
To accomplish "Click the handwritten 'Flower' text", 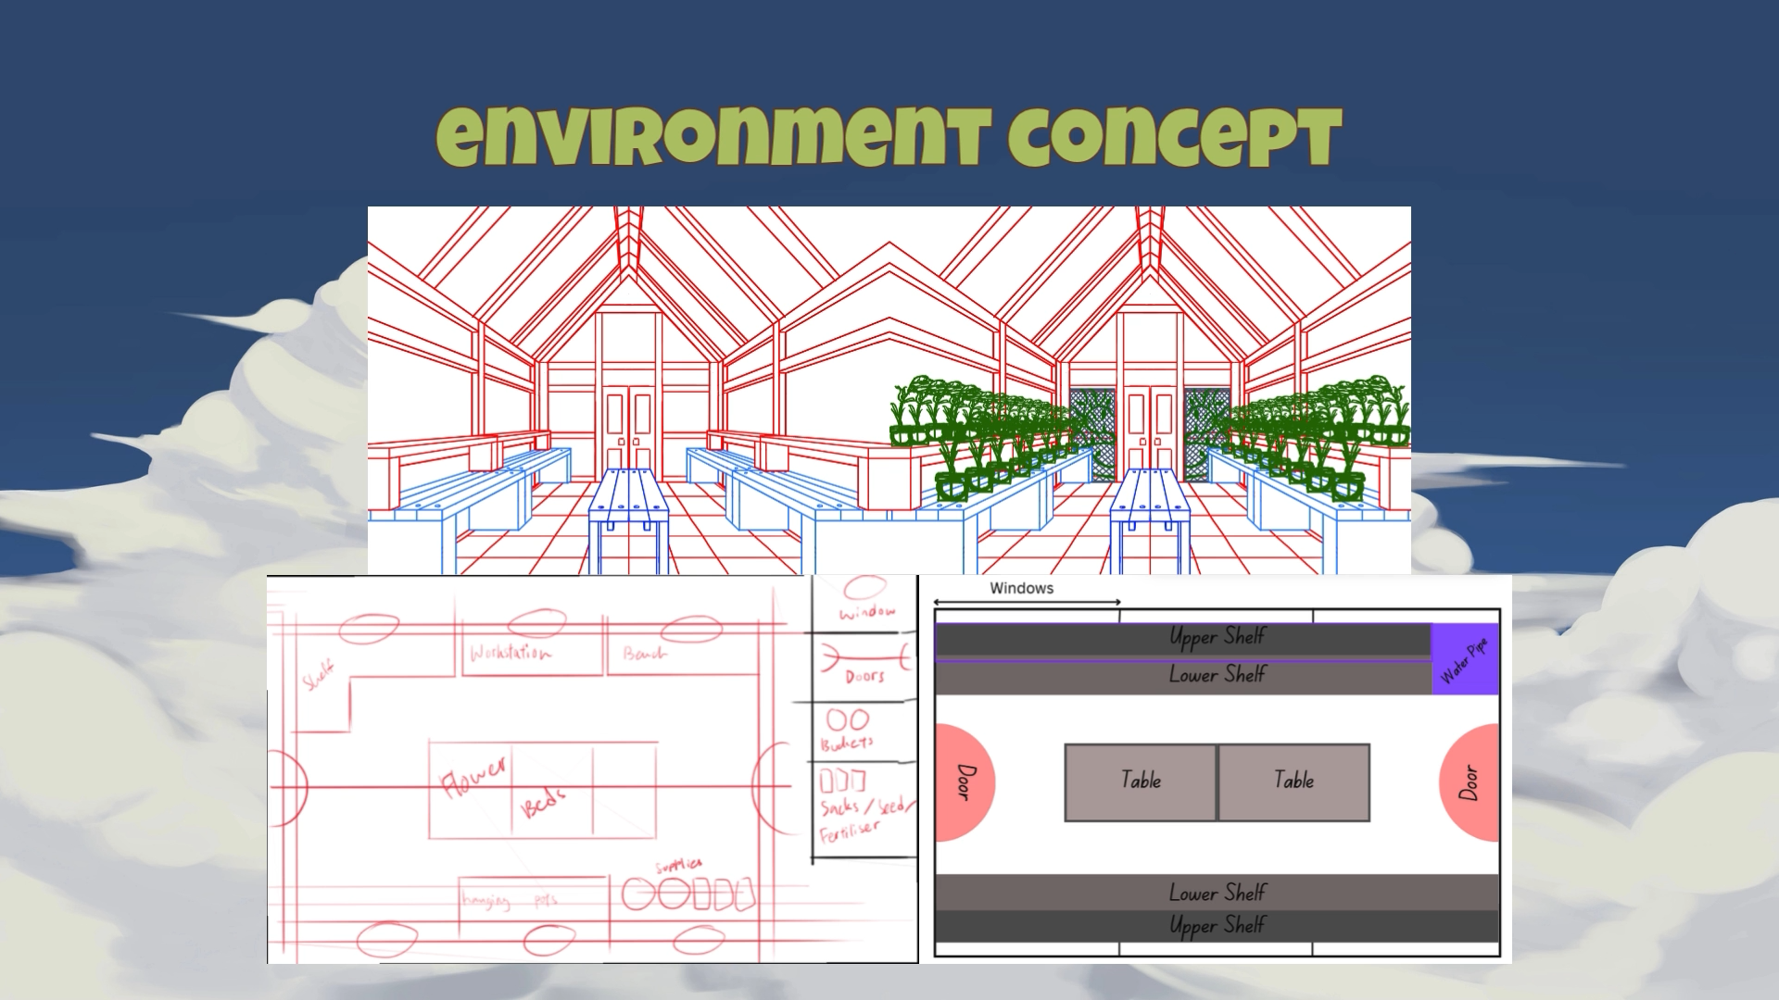I will [474, 776].
